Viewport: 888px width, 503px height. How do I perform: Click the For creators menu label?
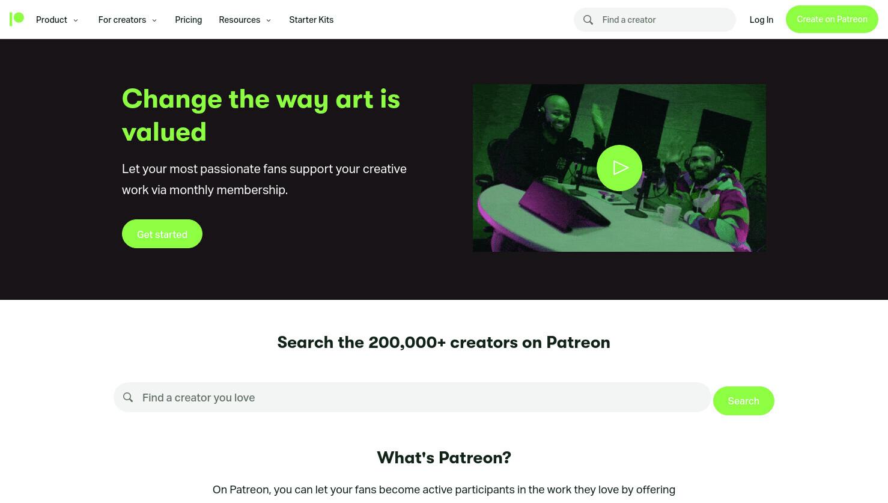click(122, 20)
